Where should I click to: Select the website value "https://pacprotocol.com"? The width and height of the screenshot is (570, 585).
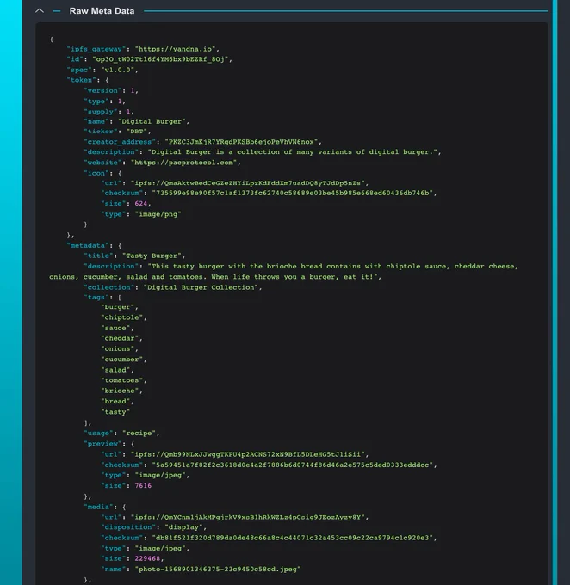(x=183, y=163)
